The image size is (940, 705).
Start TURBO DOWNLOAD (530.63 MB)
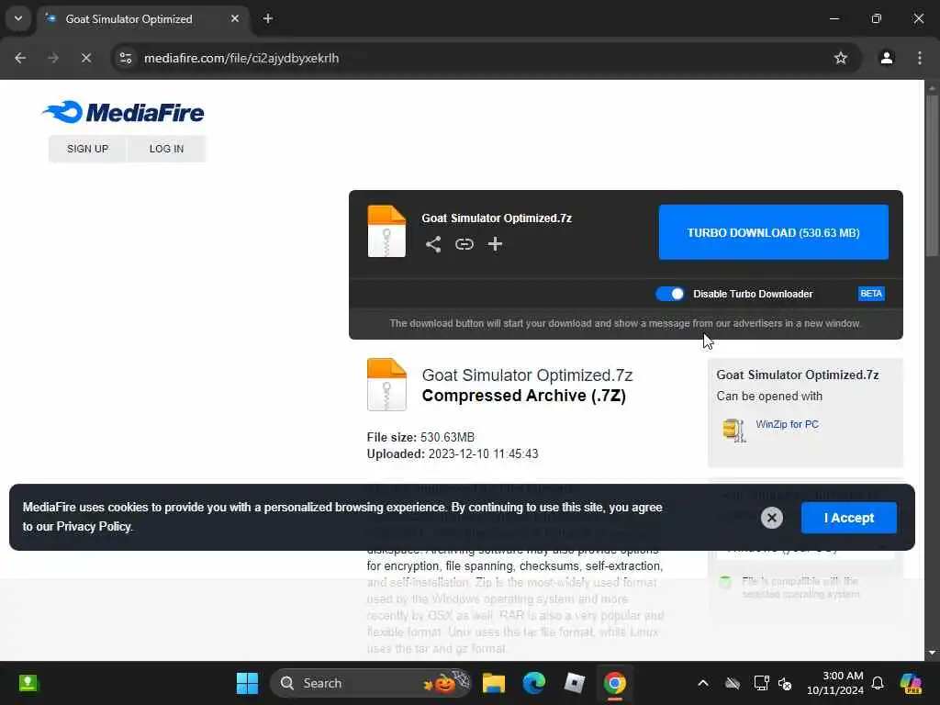[773, 232]
